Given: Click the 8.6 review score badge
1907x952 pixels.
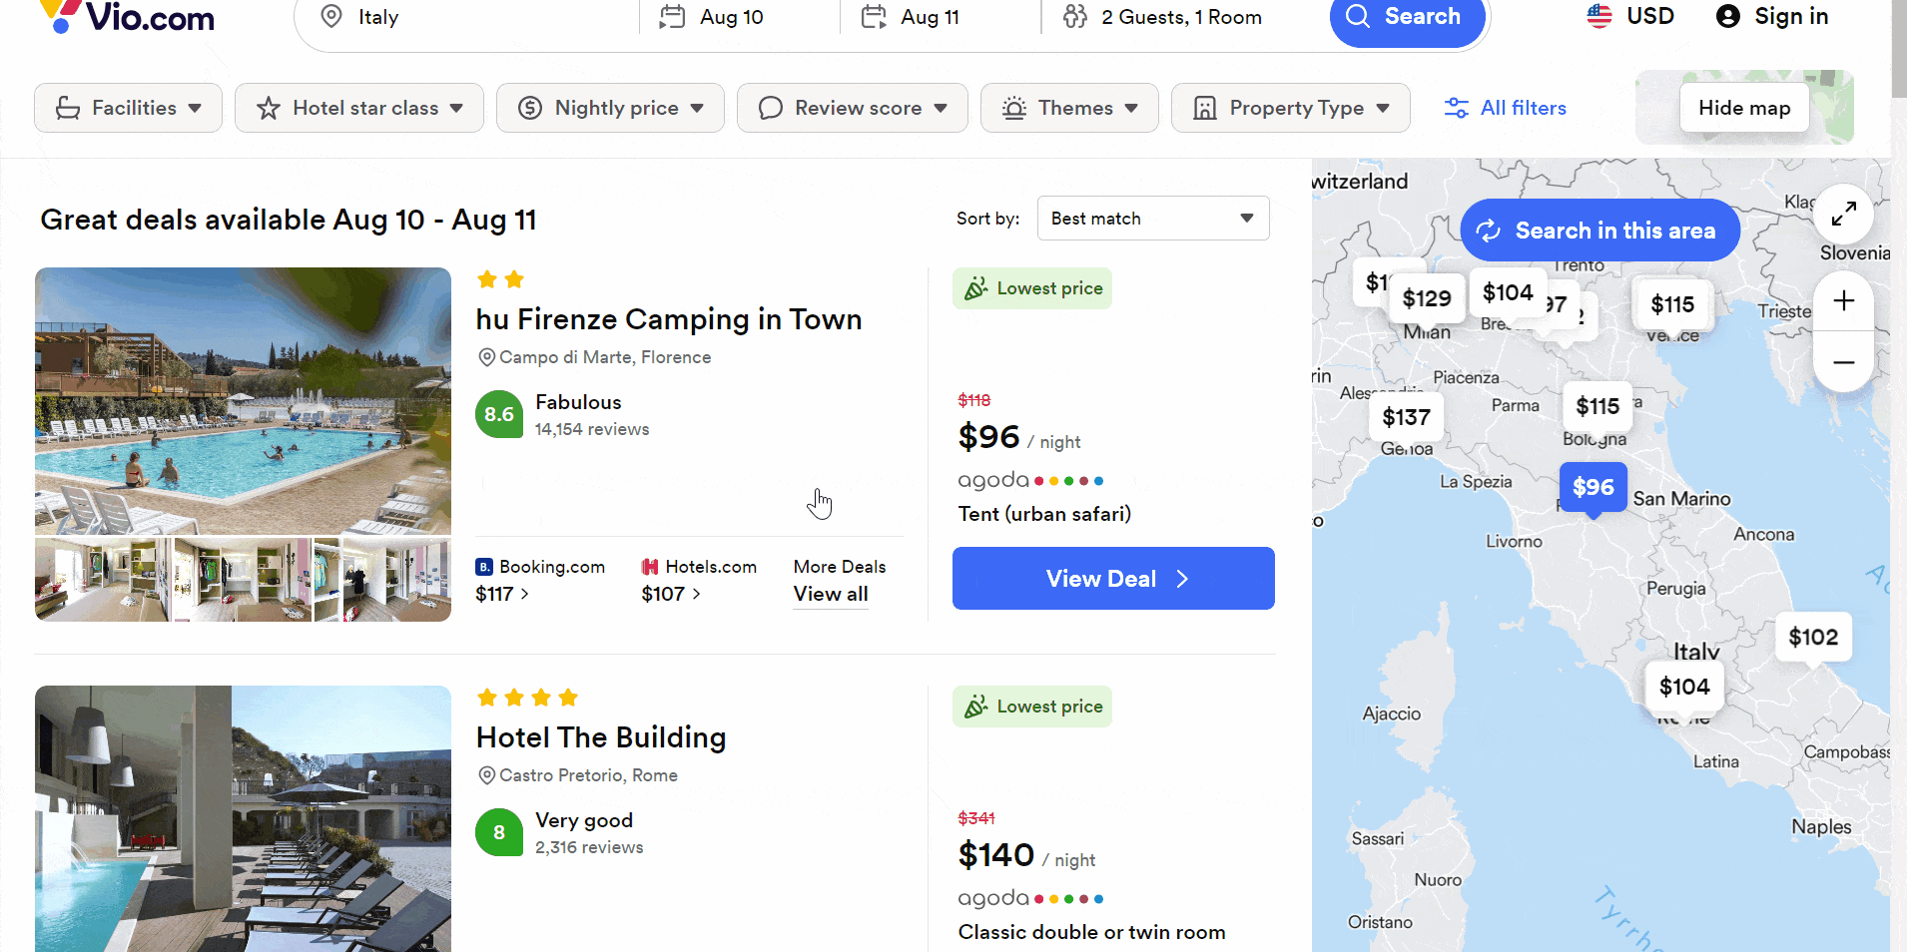Looking at the screenshot, I should coord(499,414).
